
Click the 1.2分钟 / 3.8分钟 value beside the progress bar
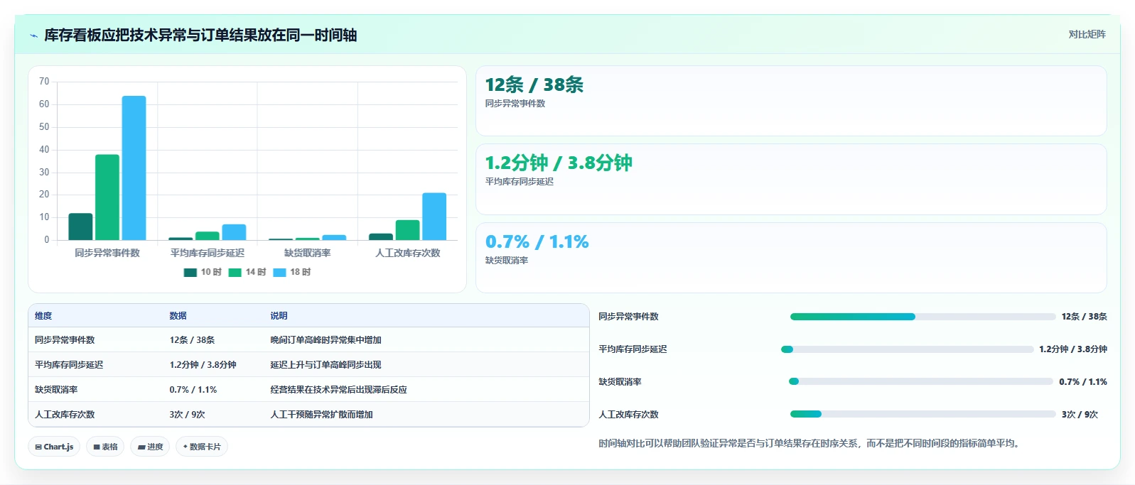click(1073, 349)
